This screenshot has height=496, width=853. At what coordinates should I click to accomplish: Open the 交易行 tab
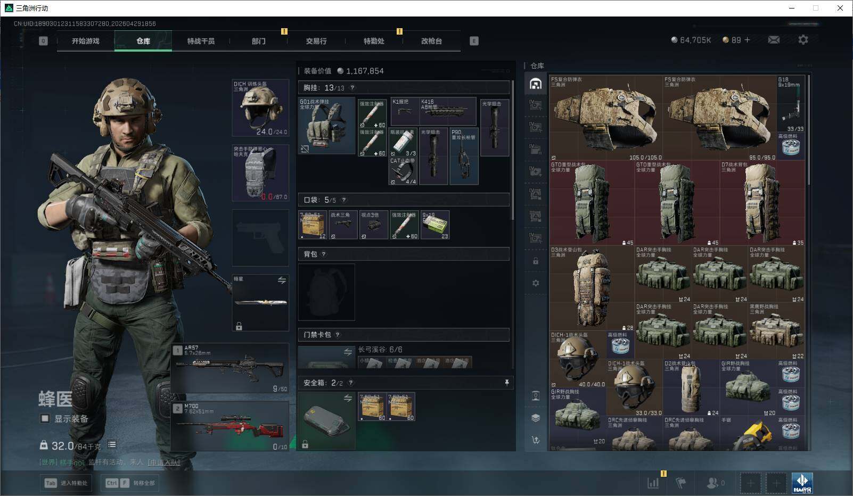pos(316,41)
